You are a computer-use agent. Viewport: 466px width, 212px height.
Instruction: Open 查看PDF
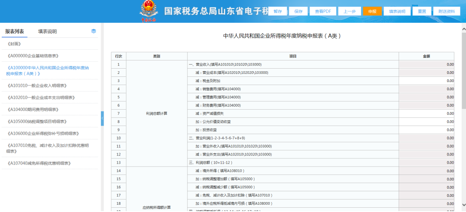(x=323, y=11)
